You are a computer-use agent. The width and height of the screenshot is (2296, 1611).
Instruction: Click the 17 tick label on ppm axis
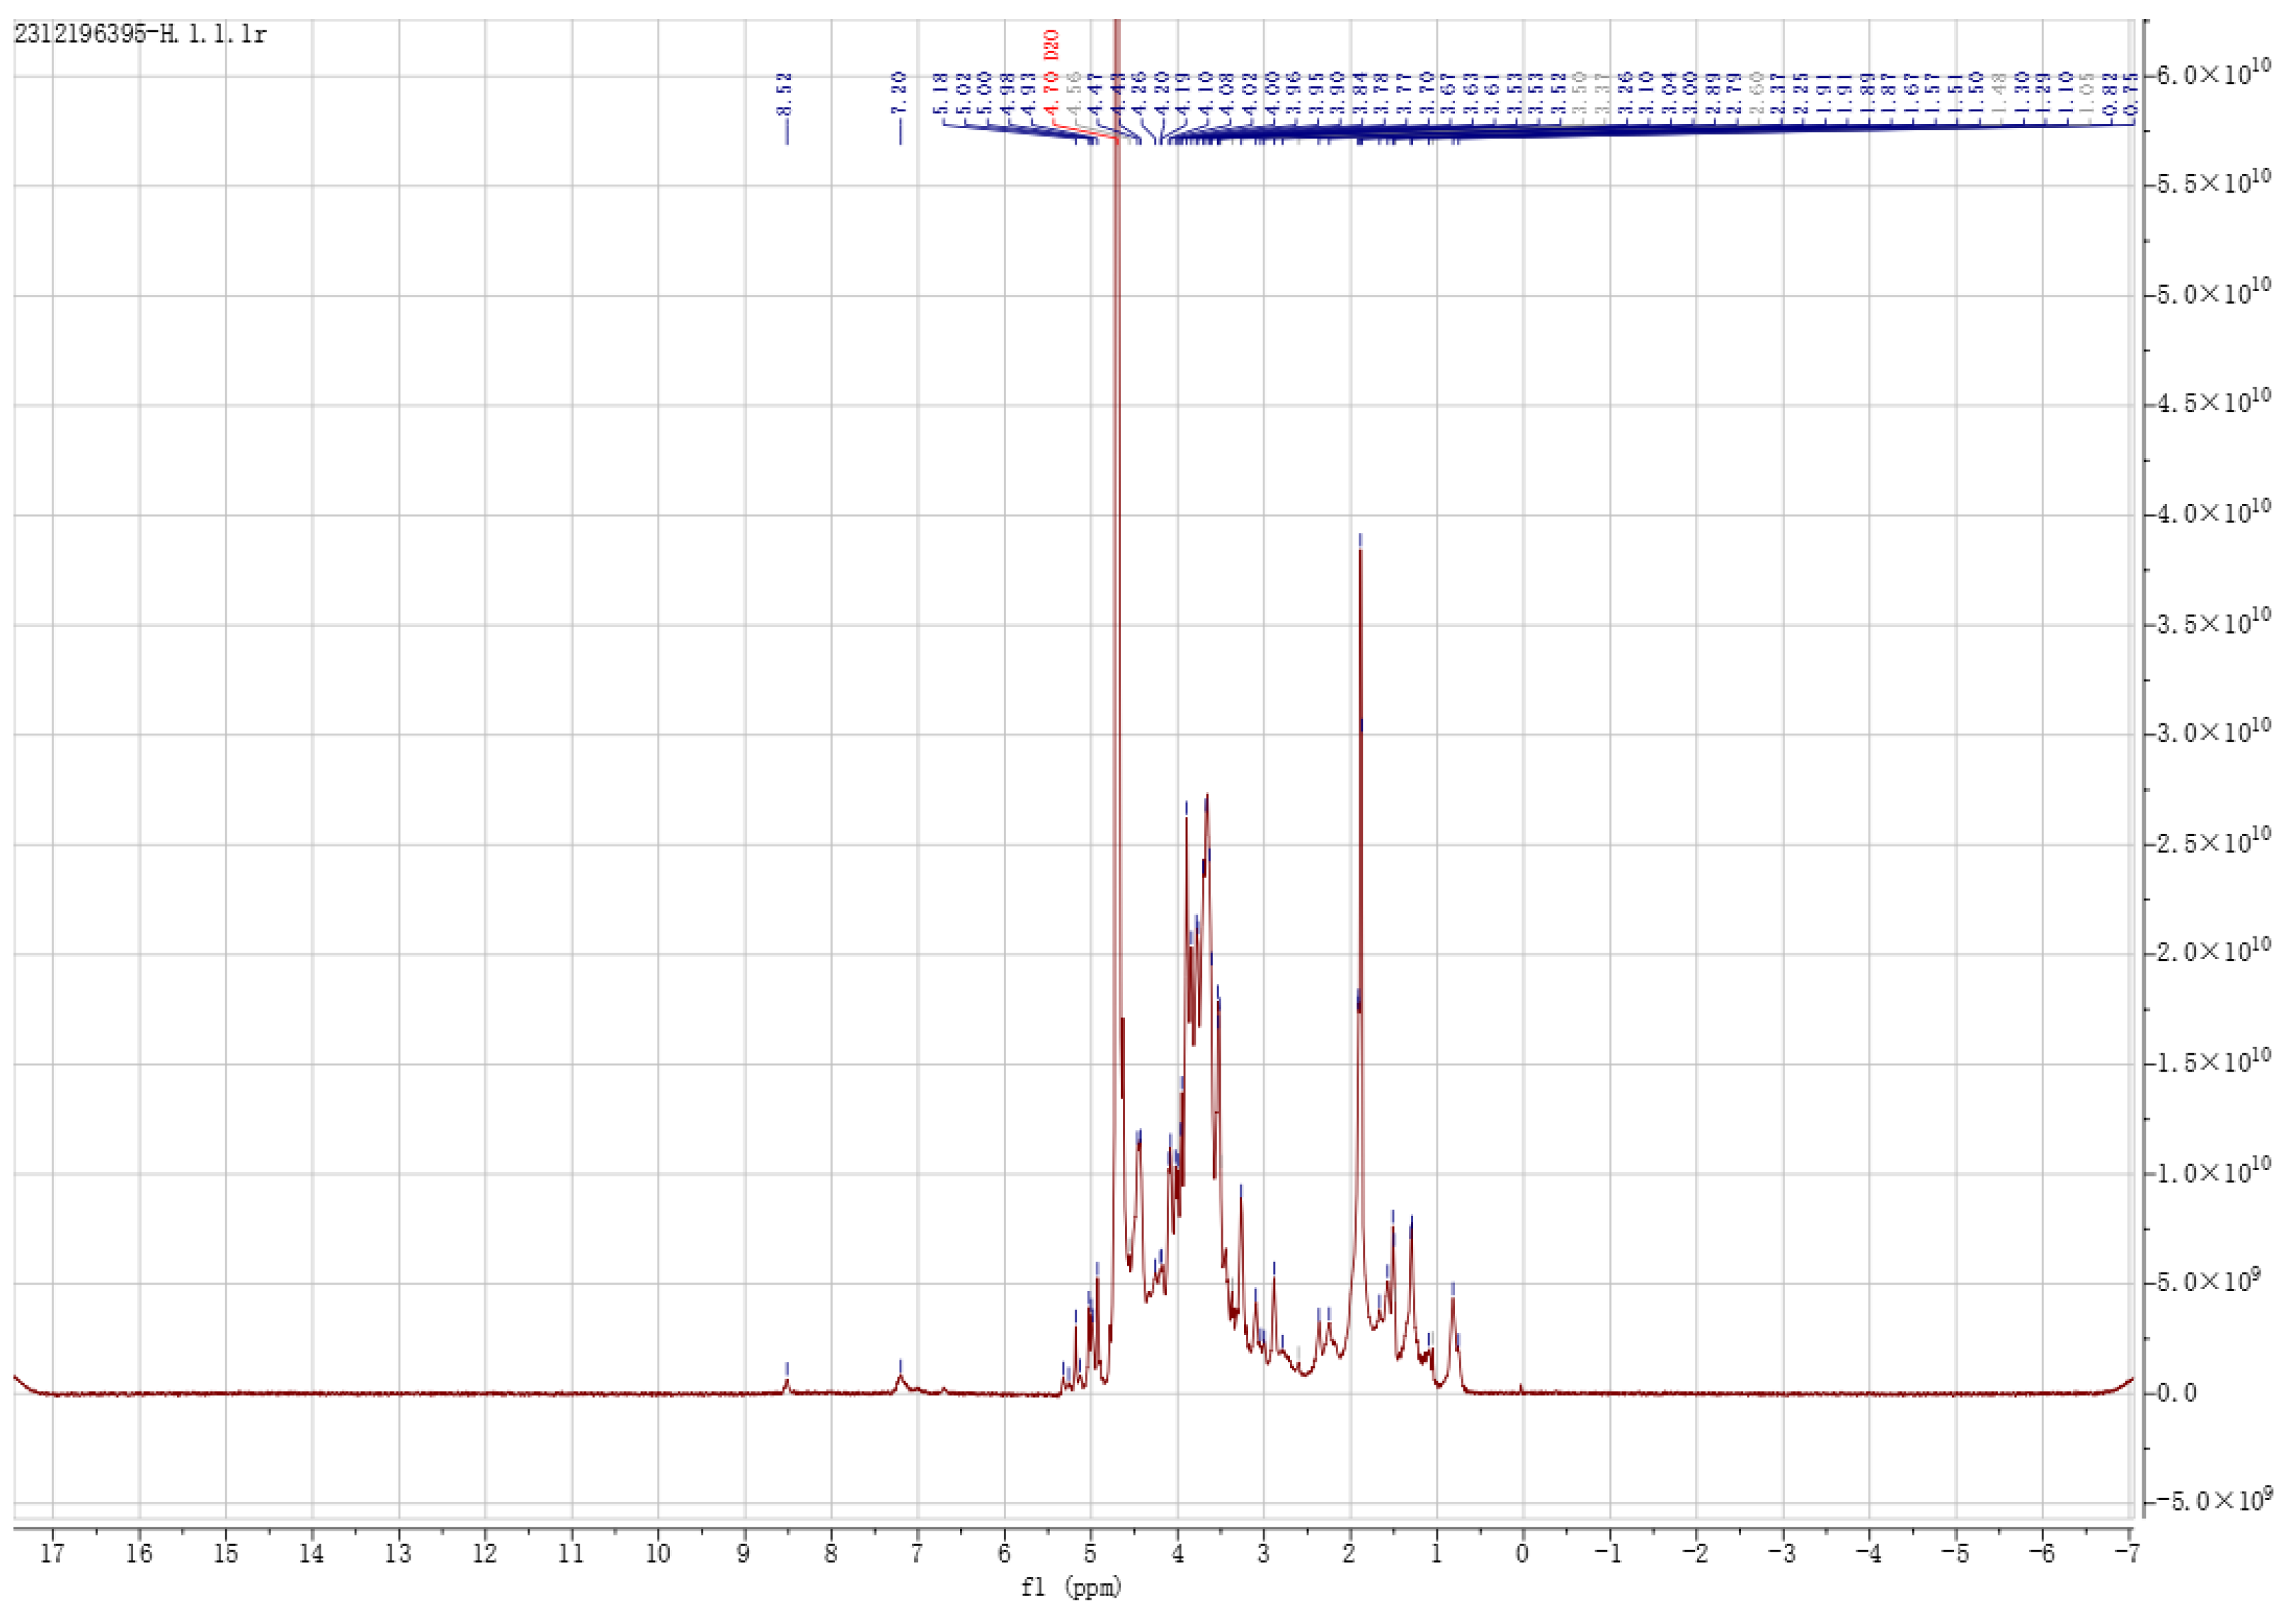(52, 1552)
